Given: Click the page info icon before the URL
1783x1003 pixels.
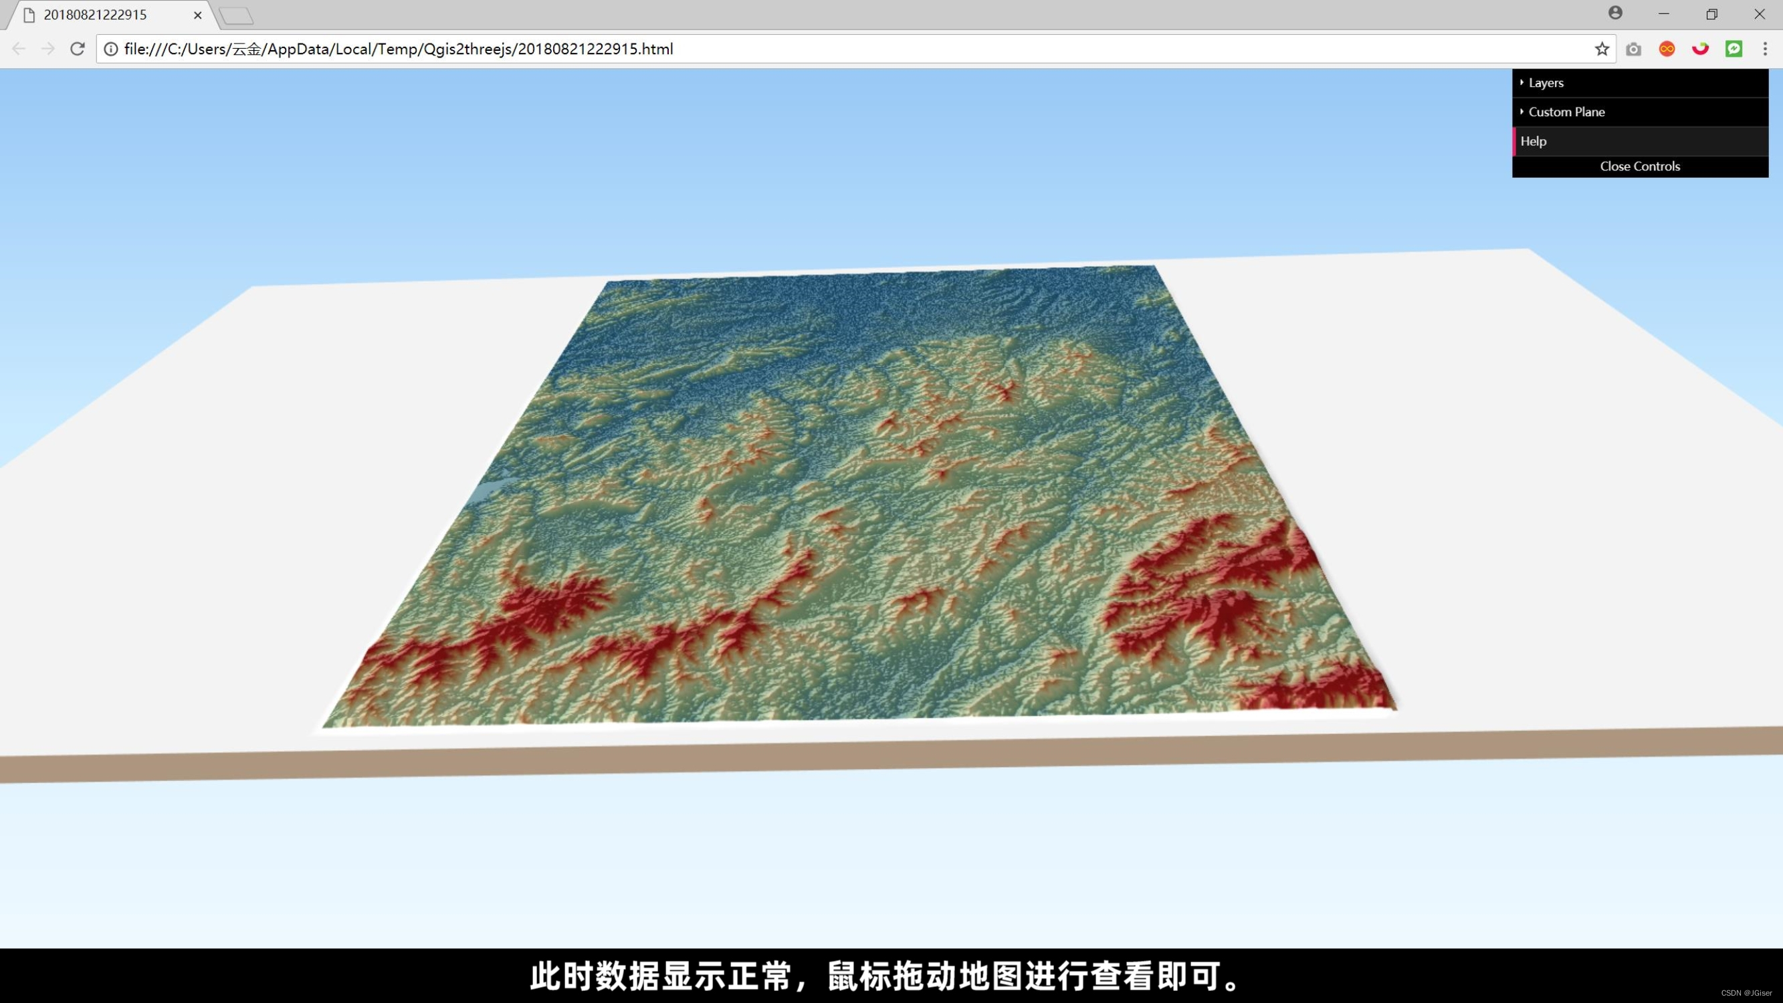Looking at the screenshot, I should [111, 48].
